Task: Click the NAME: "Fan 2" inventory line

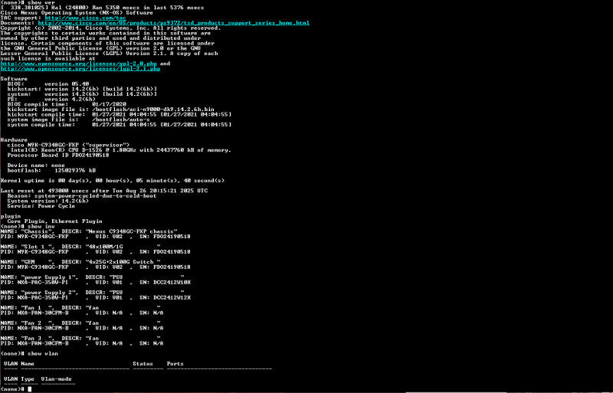Action: [x=80, y=323]
